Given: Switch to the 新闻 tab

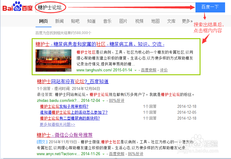Looking at the screenshot, I should click(59, 21).
